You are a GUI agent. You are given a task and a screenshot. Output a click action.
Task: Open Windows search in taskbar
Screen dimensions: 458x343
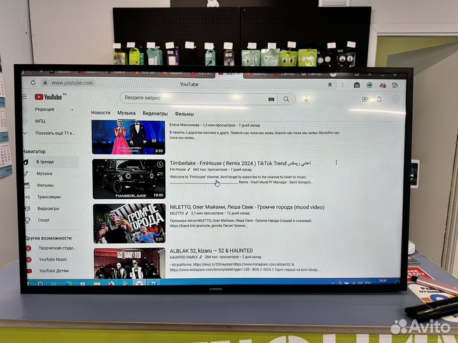[x=40, y=283]
